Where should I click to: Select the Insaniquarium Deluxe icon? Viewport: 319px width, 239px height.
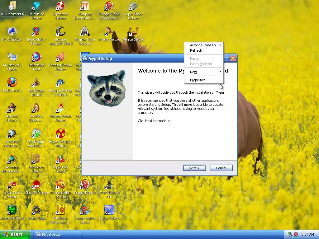click(61, 189)
